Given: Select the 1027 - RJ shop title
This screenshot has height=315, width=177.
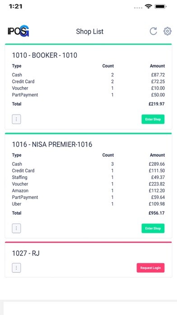Looking at the screenshot, I should point(26,253).
